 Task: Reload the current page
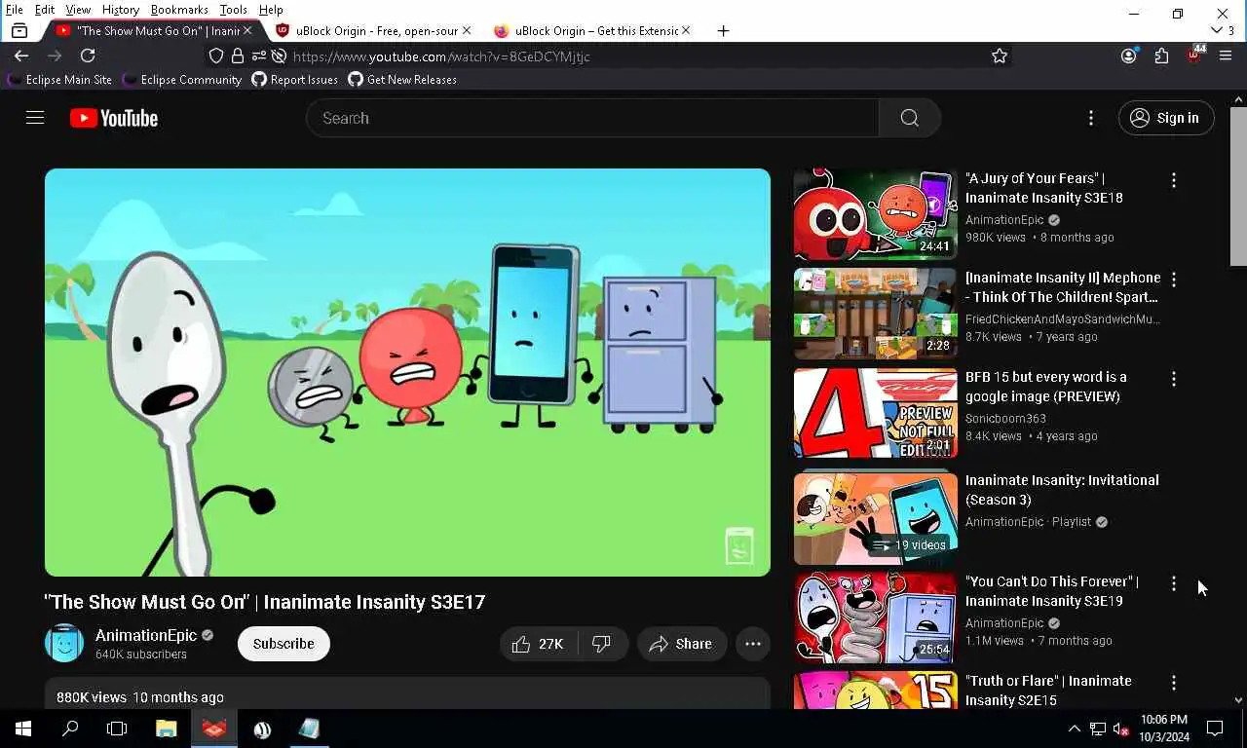point(88,56)
